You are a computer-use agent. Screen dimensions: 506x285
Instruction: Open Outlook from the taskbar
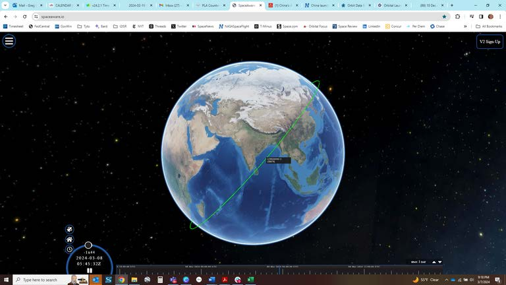[96, 280]
